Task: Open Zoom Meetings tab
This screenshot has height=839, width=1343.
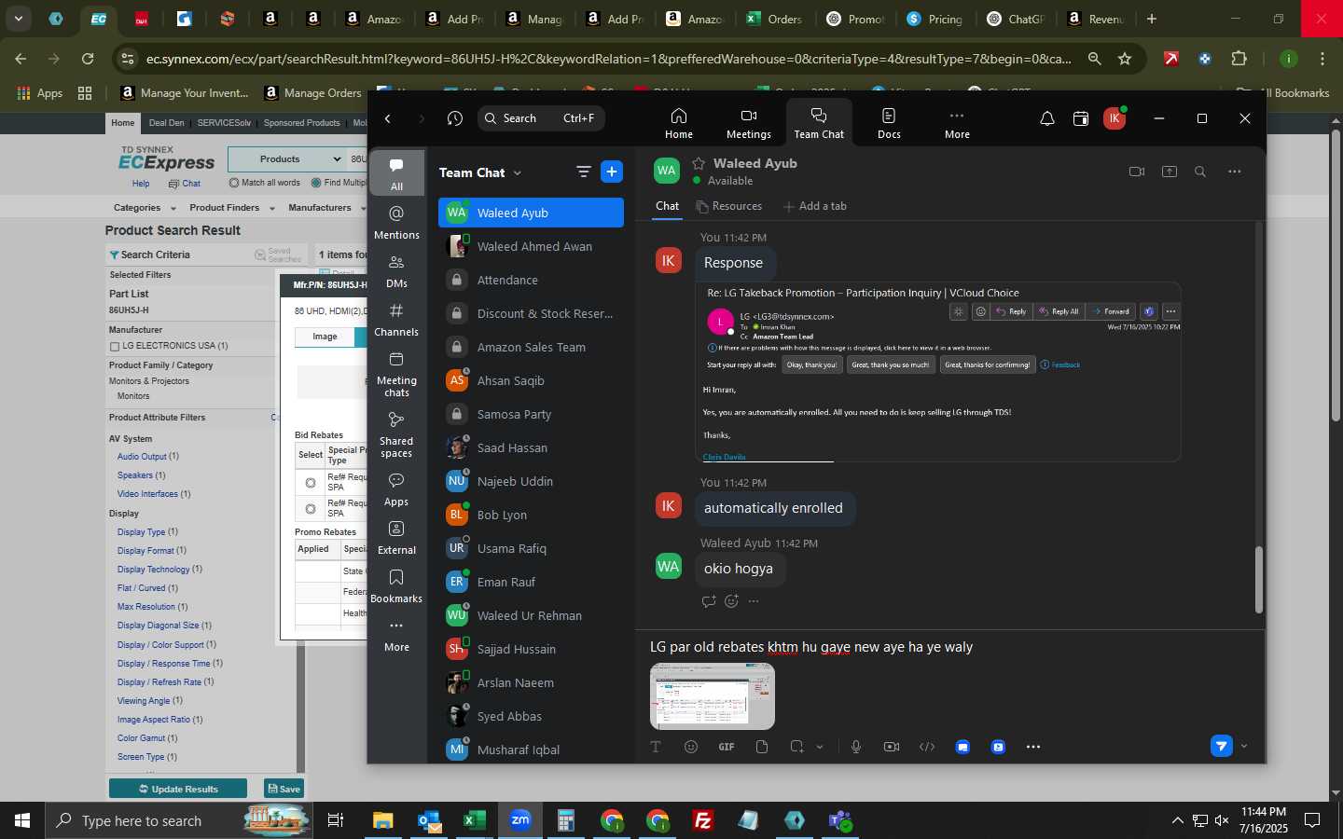Action: tap(748, 123)
